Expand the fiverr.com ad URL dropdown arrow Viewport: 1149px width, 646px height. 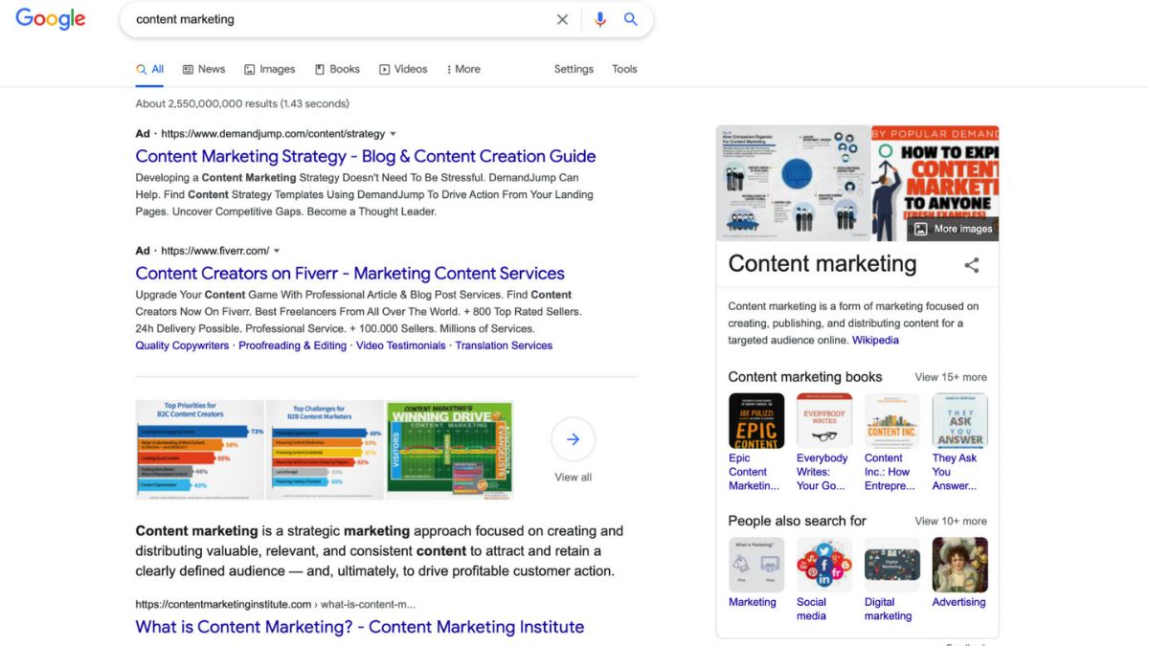pos(277,251)
